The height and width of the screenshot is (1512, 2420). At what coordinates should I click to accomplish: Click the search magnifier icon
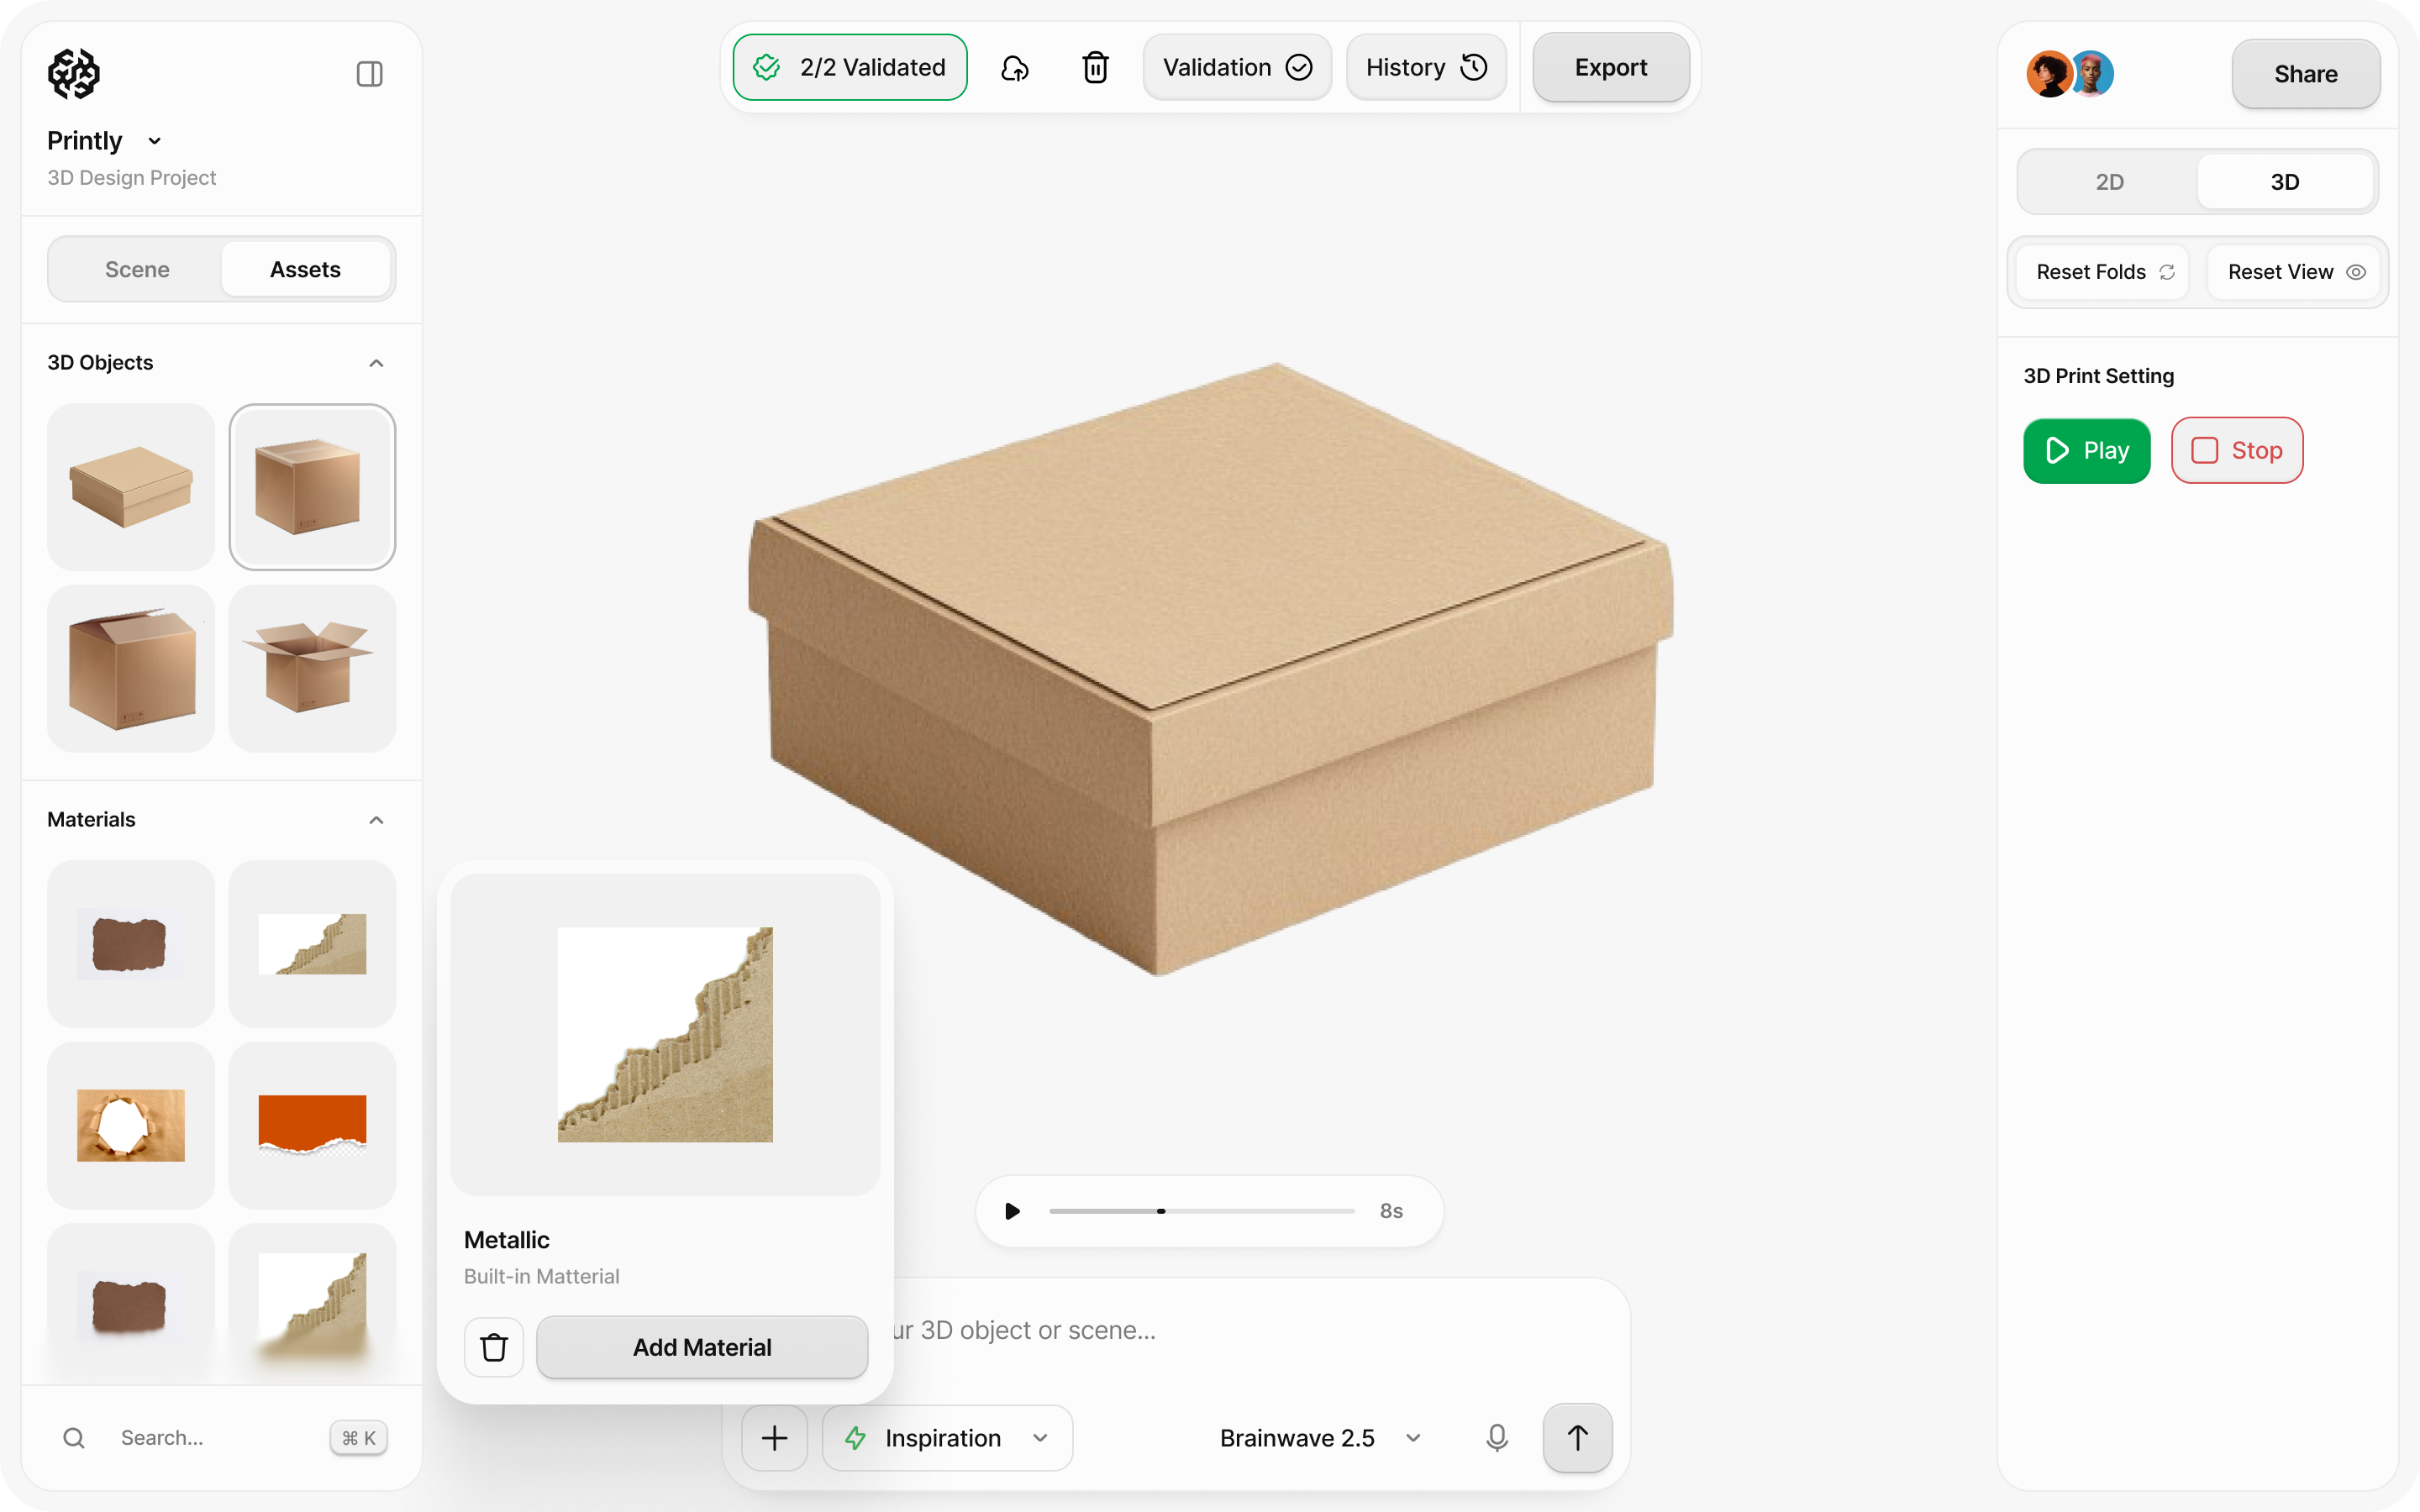coord(74,1438)
